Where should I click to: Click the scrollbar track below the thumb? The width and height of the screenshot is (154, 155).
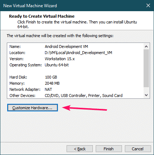tap(146, 90)
